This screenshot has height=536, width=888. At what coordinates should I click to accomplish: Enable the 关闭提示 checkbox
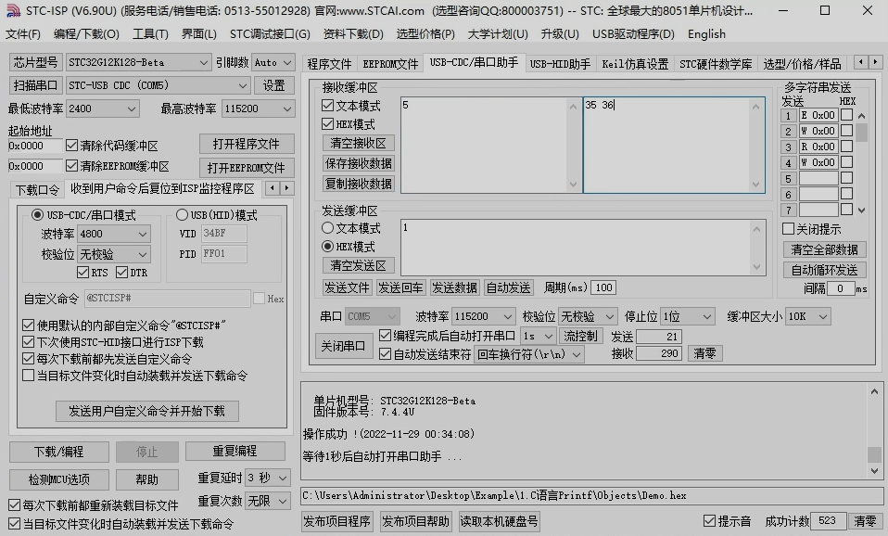click(789, 229)
